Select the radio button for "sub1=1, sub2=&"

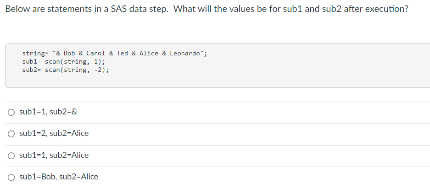click(x=11, y=112)
